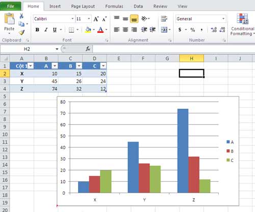Select cell containing 74

point(46,89)
